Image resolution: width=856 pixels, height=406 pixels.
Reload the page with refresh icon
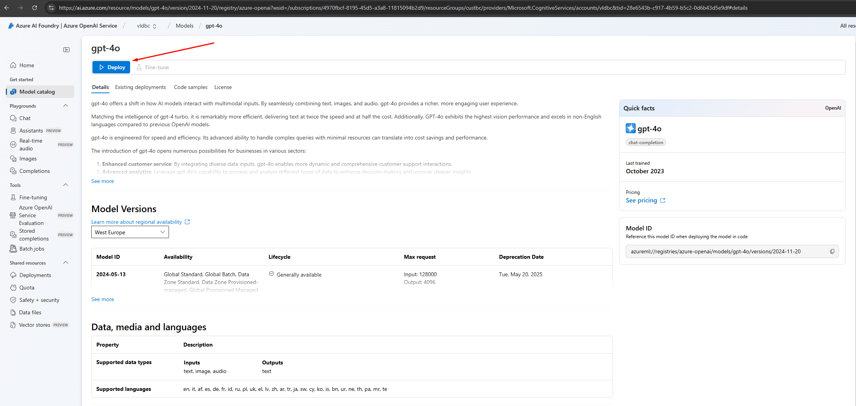(x=35, y=8)
